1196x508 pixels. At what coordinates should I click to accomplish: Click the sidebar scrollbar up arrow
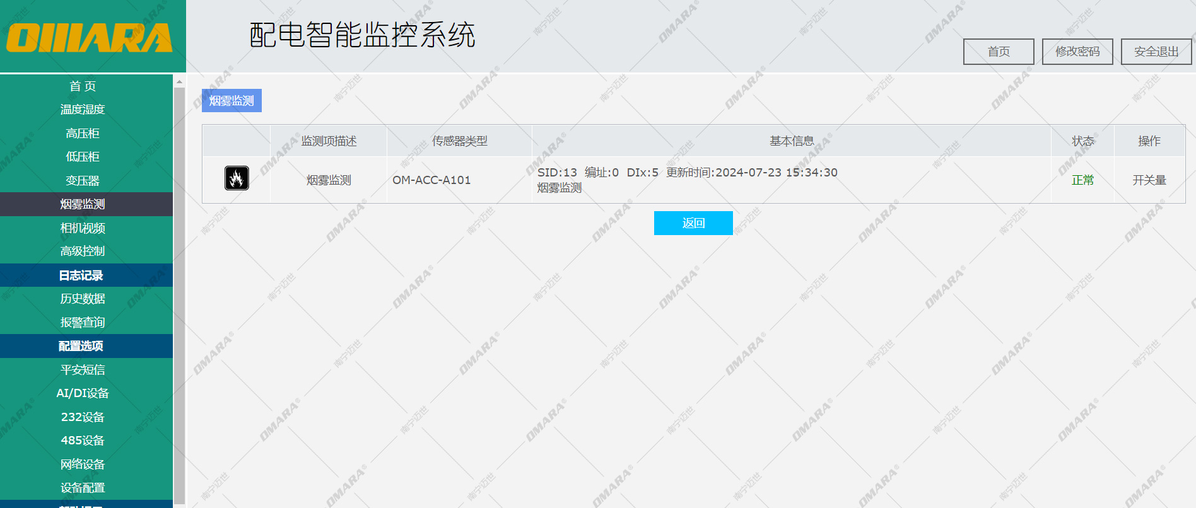click(x=179, y=82)
